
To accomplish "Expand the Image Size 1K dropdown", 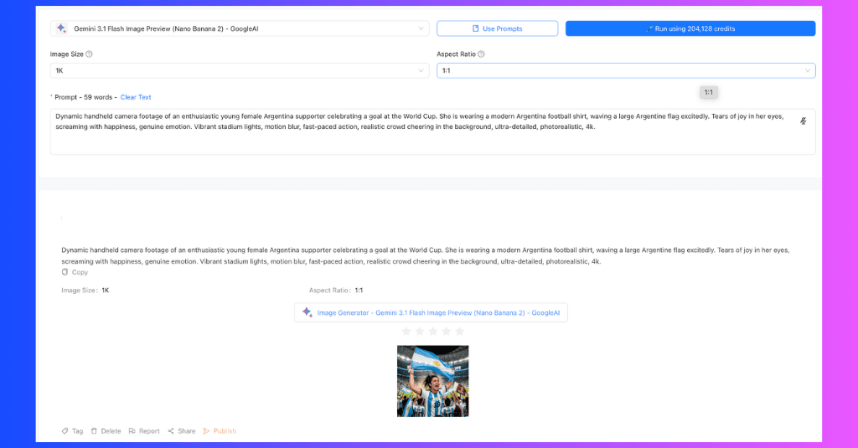I will point(240,70).
